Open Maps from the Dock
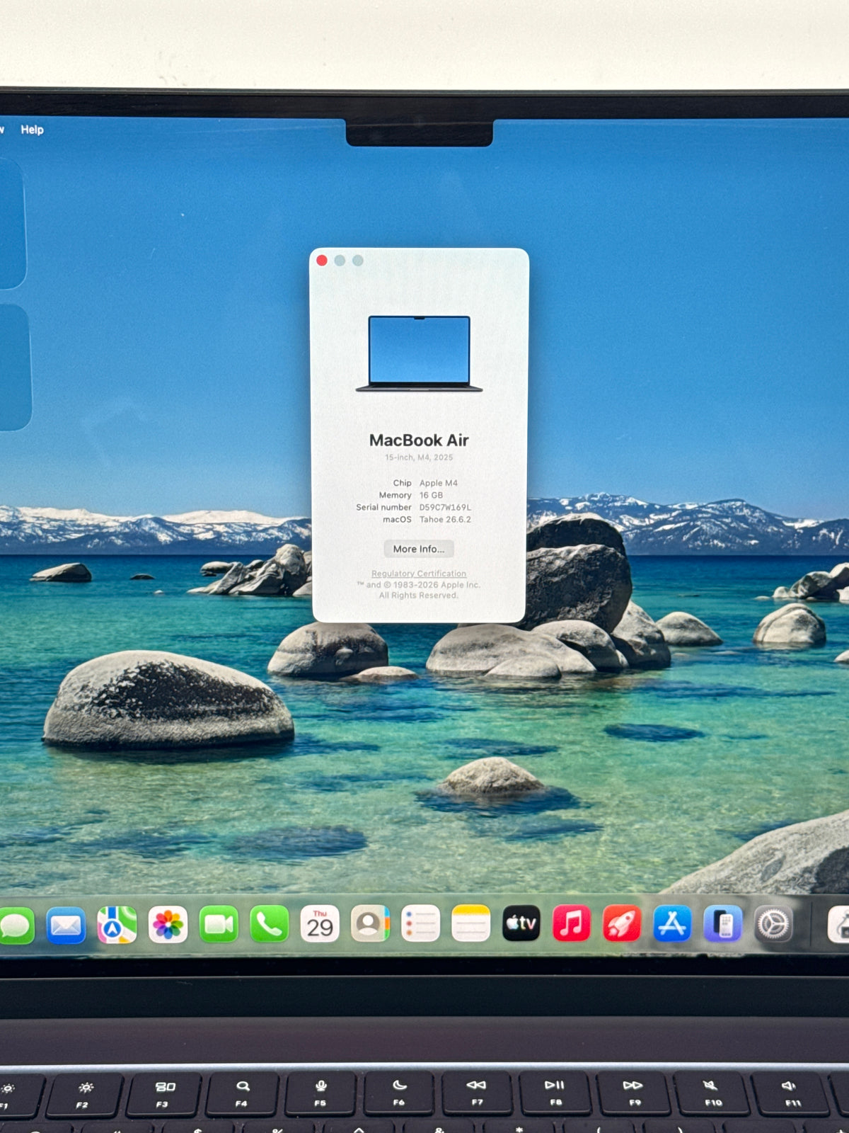This screenshot has height=1133, width=849. click(x=117, y=925)
